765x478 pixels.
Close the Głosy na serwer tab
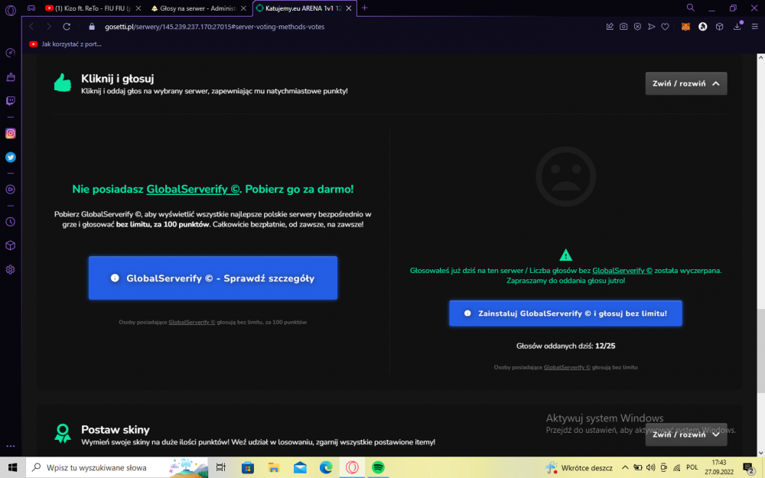[243, 8]
